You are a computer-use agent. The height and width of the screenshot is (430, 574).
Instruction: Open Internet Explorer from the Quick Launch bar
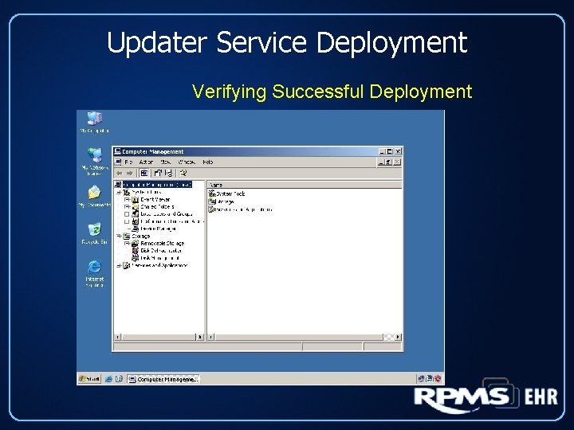(108, 379)
